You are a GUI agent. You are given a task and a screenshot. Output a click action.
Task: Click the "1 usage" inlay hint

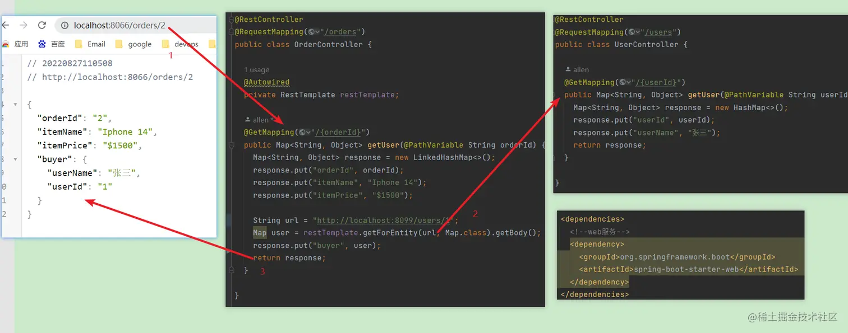(x=257, y=70)
